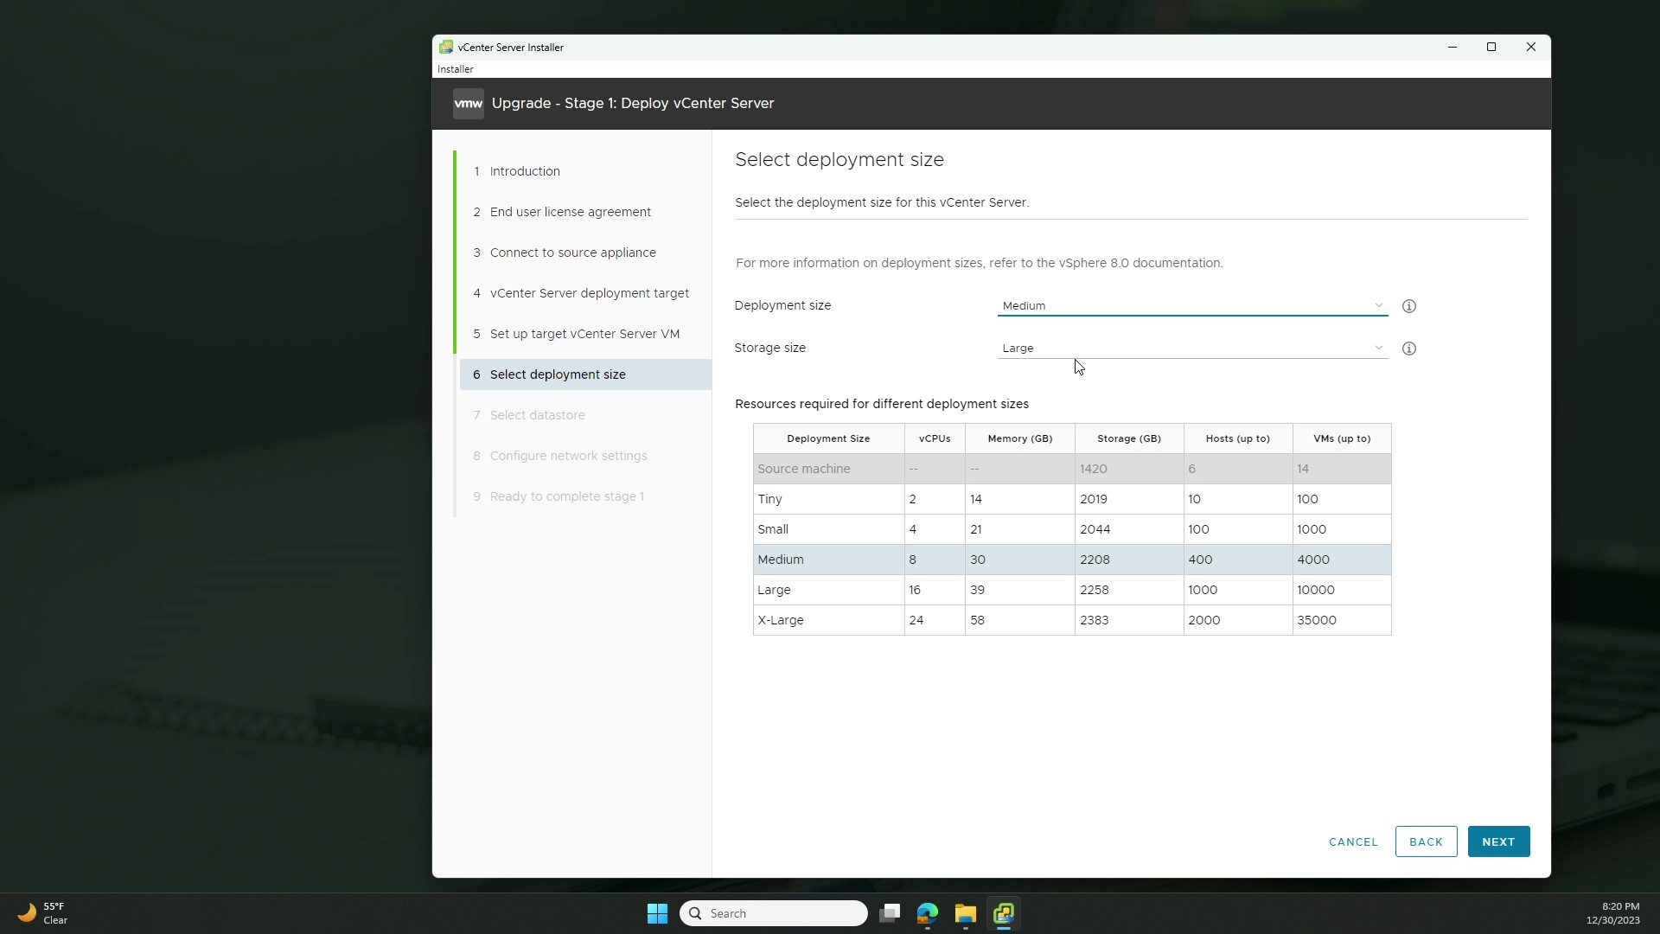Click the vCPUs column header

pyautogui.click(x=935, y=438)
